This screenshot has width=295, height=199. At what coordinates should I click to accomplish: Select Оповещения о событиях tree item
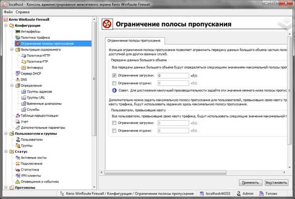pos(40,181)
